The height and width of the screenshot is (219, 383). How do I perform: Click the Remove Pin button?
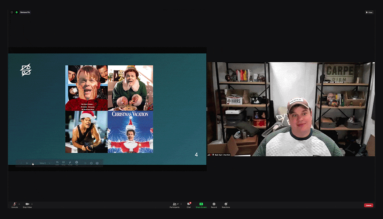[25, 12]
